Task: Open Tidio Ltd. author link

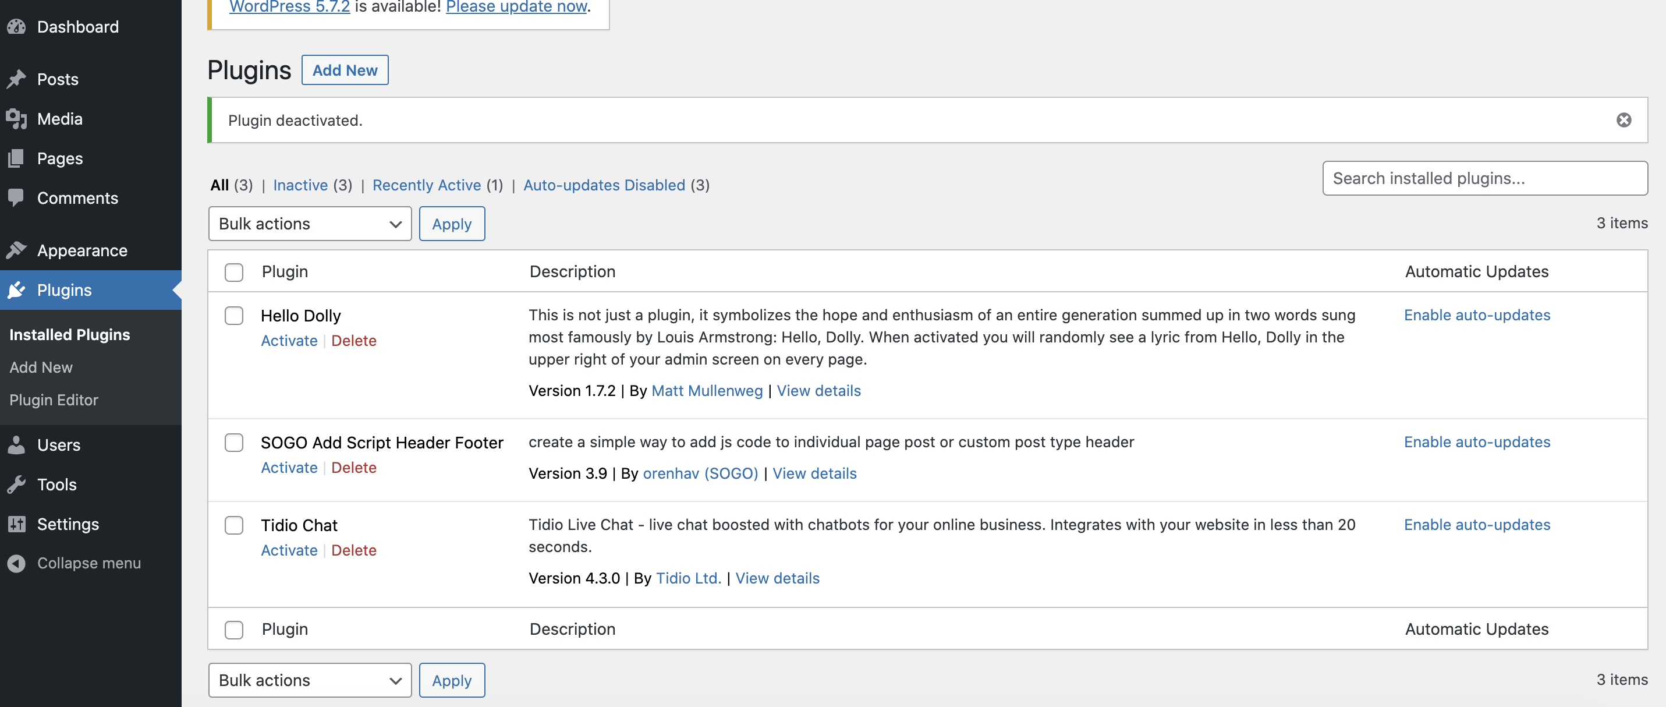Action: tap(688, 578)
